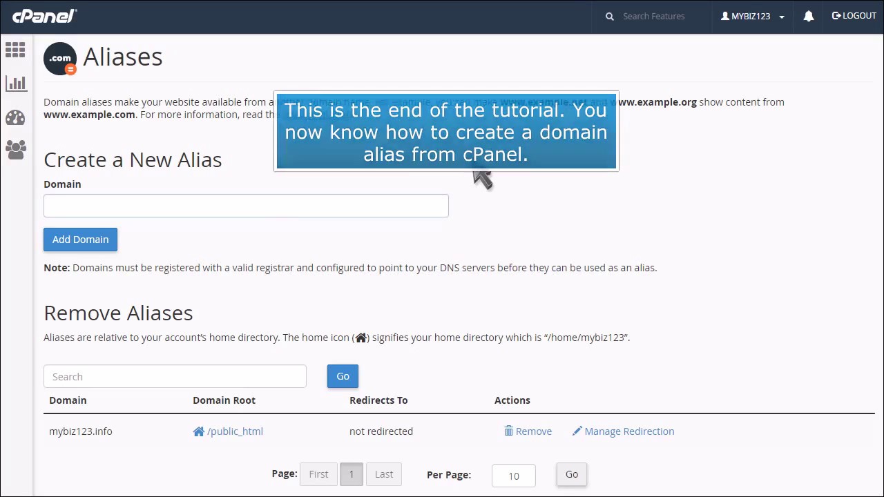
Task: Select page 1 in pagination
Action: point(351,474)
